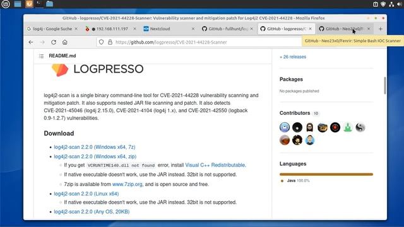Click the Languages section heading

(293, 164)
